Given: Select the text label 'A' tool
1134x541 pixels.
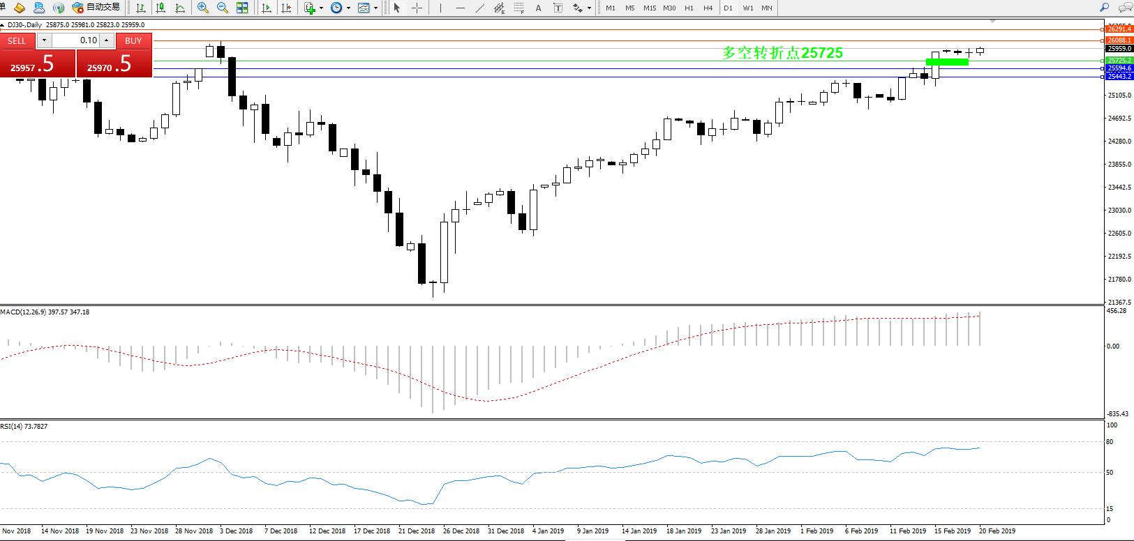Looking at the screenshot, I should (538, 8).
